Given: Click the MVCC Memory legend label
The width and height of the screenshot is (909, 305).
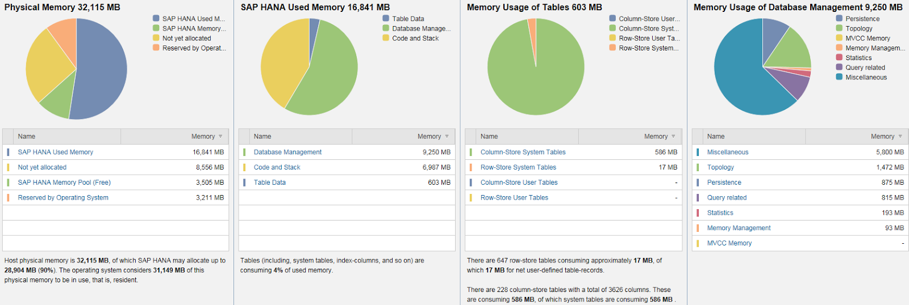Looking at the screenshot, I should point(868,38).
